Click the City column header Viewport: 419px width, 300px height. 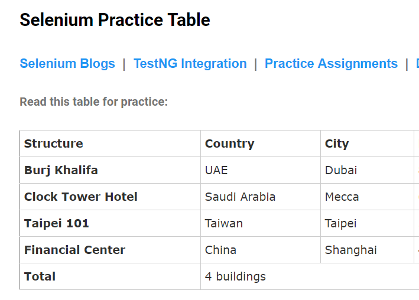pyautogui.click(x=367, y=144)
